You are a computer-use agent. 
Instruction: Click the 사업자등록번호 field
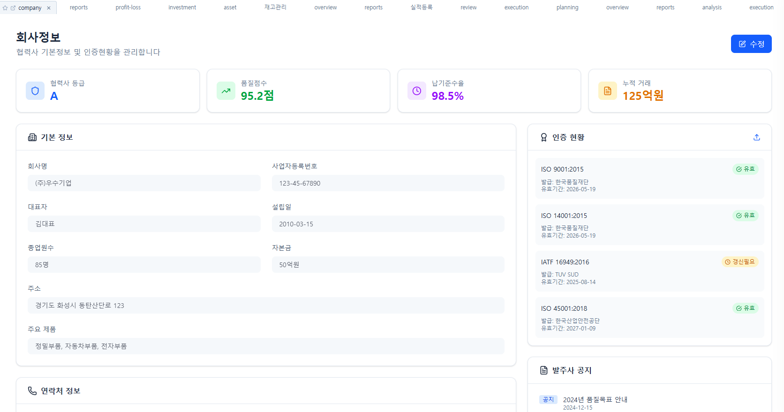tap(388, 183)
